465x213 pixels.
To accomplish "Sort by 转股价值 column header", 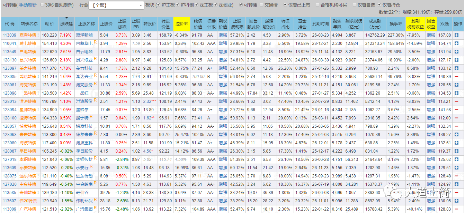I will coord(166,24).
